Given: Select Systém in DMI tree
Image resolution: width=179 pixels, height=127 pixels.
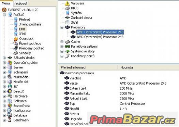Looking at the screenshot, I should point(76,13).
